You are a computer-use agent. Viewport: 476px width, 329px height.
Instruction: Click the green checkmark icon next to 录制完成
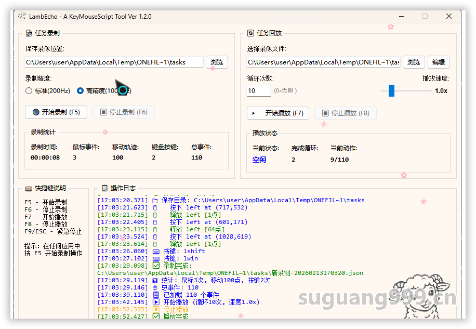coord(156,266)
